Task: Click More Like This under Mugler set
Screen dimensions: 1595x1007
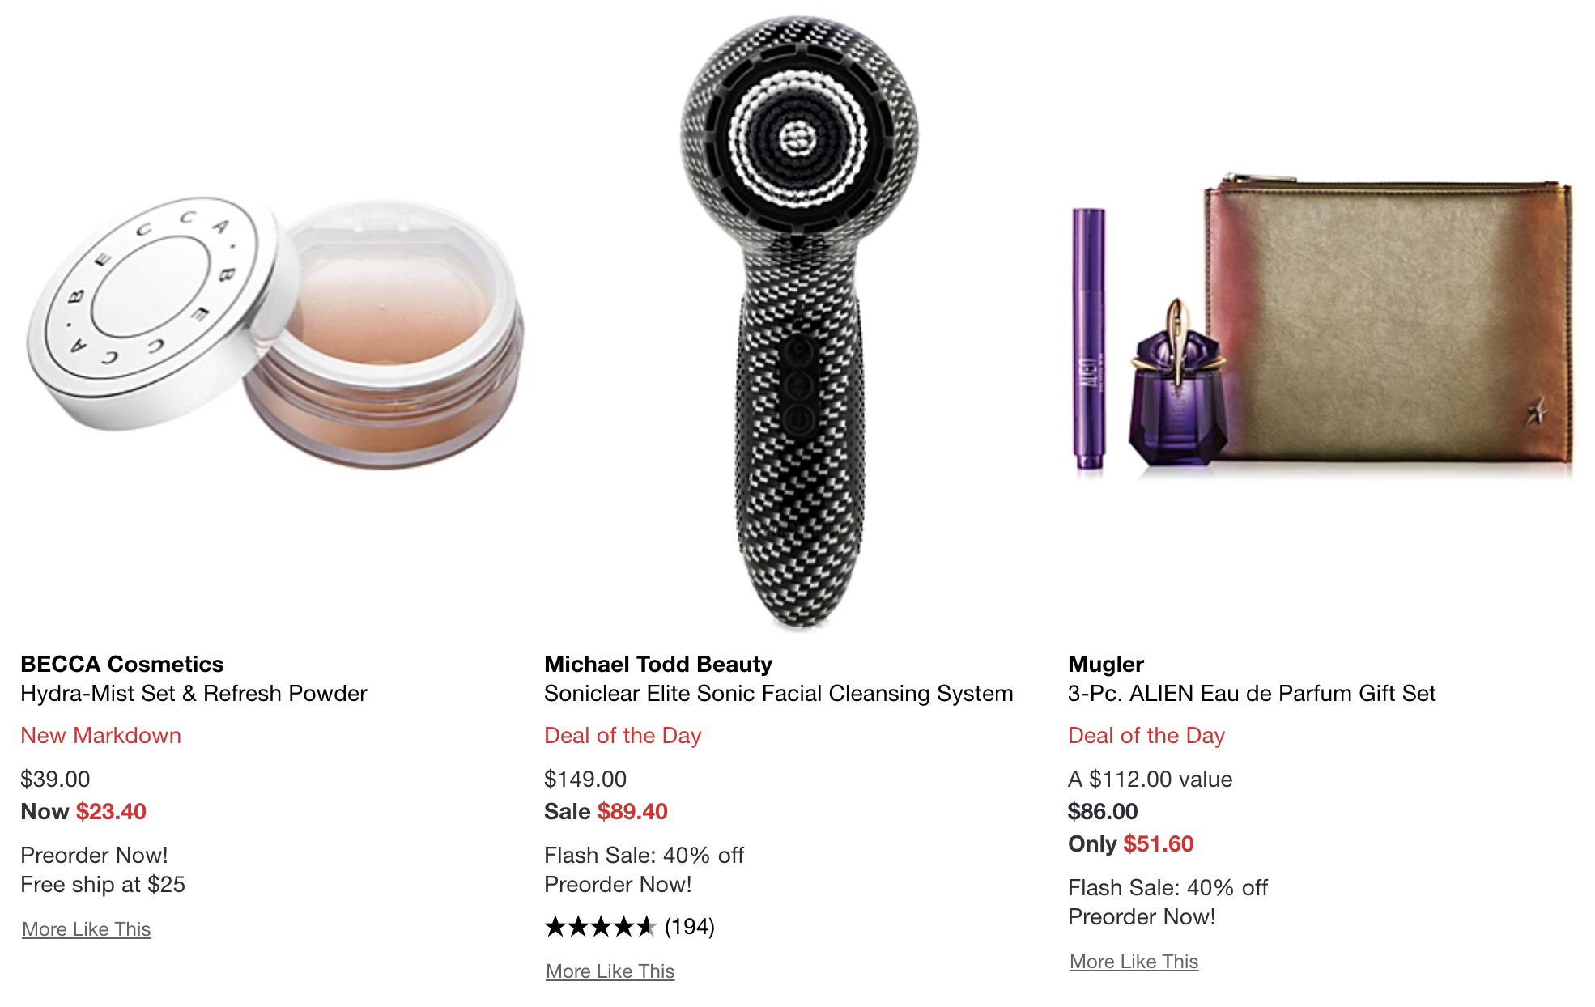Action: click(x=1134, y=962)
